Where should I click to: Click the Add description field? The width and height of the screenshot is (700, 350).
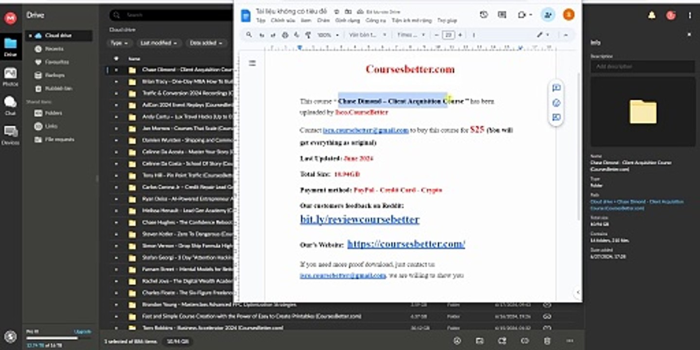pyautogui.click(x=643, y=67)
